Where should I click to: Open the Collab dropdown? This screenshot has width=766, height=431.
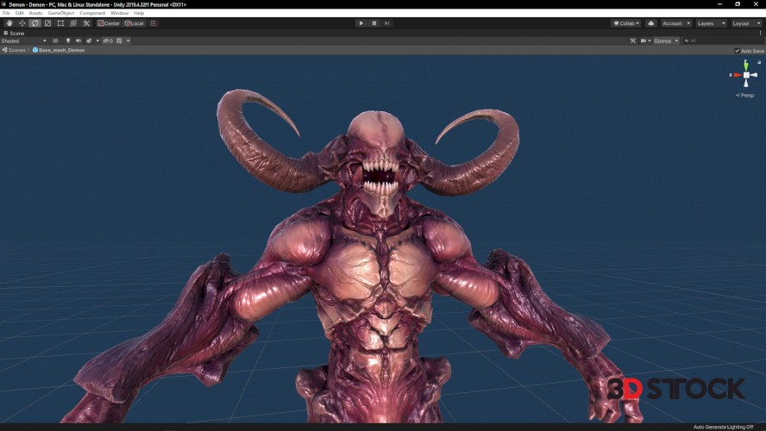click(626, 23)
